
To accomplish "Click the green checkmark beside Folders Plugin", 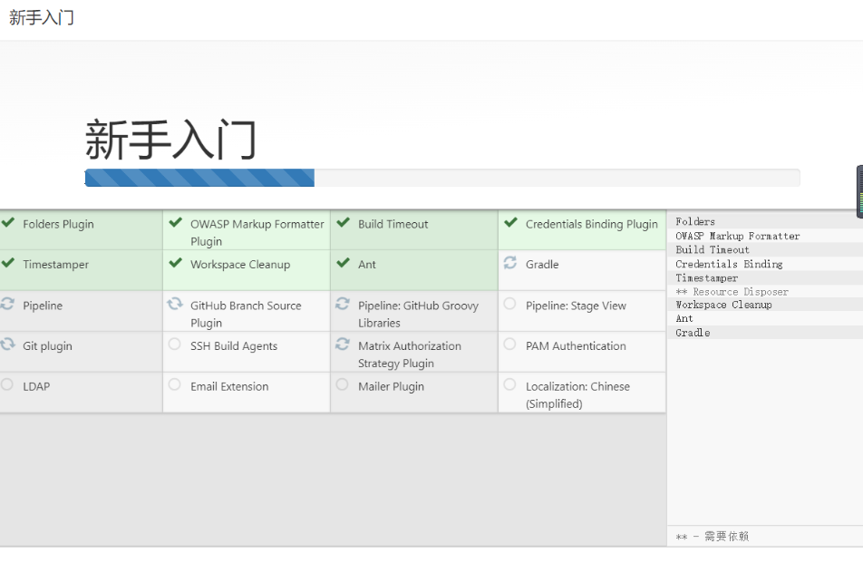I will (7, 222).
